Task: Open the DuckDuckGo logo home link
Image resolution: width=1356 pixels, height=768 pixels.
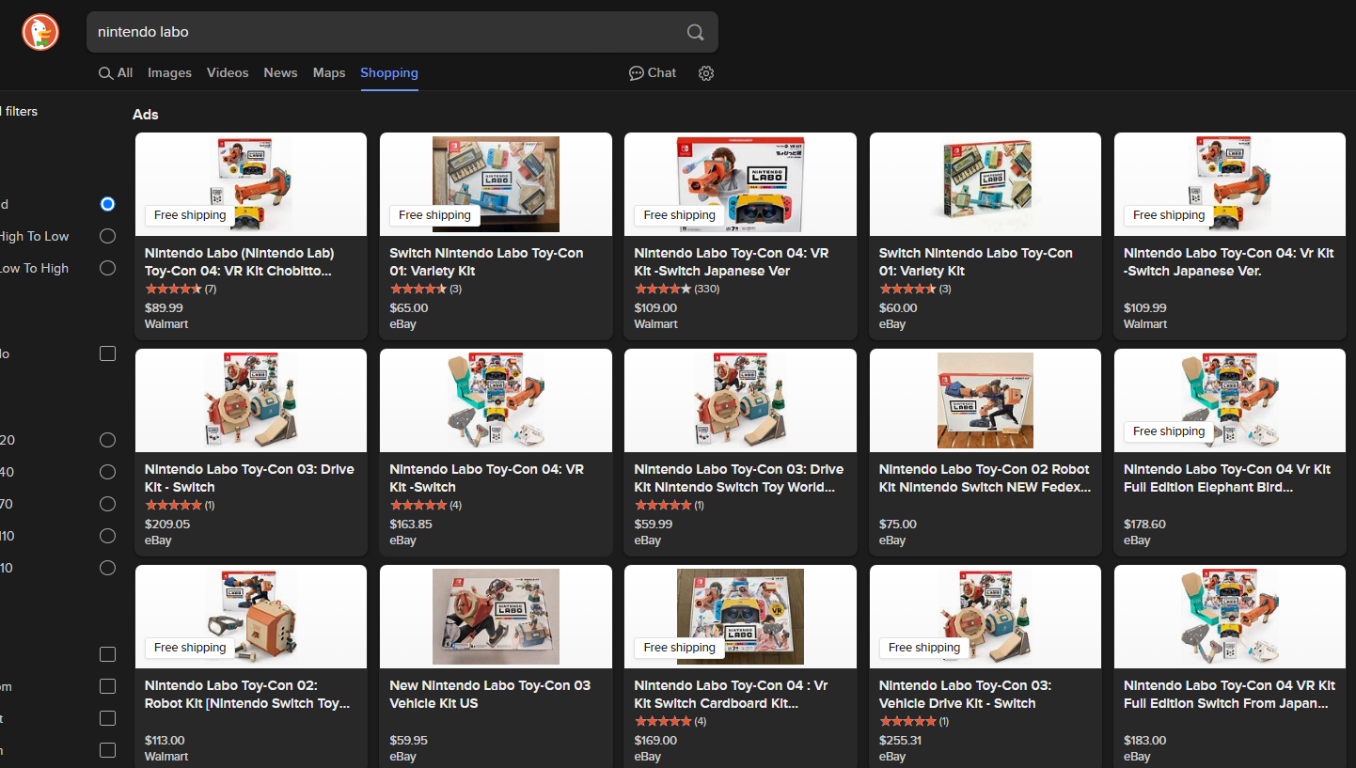Action: [x=40, y=32]
